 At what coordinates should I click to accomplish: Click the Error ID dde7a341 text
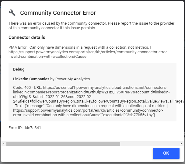click(25, 128)
